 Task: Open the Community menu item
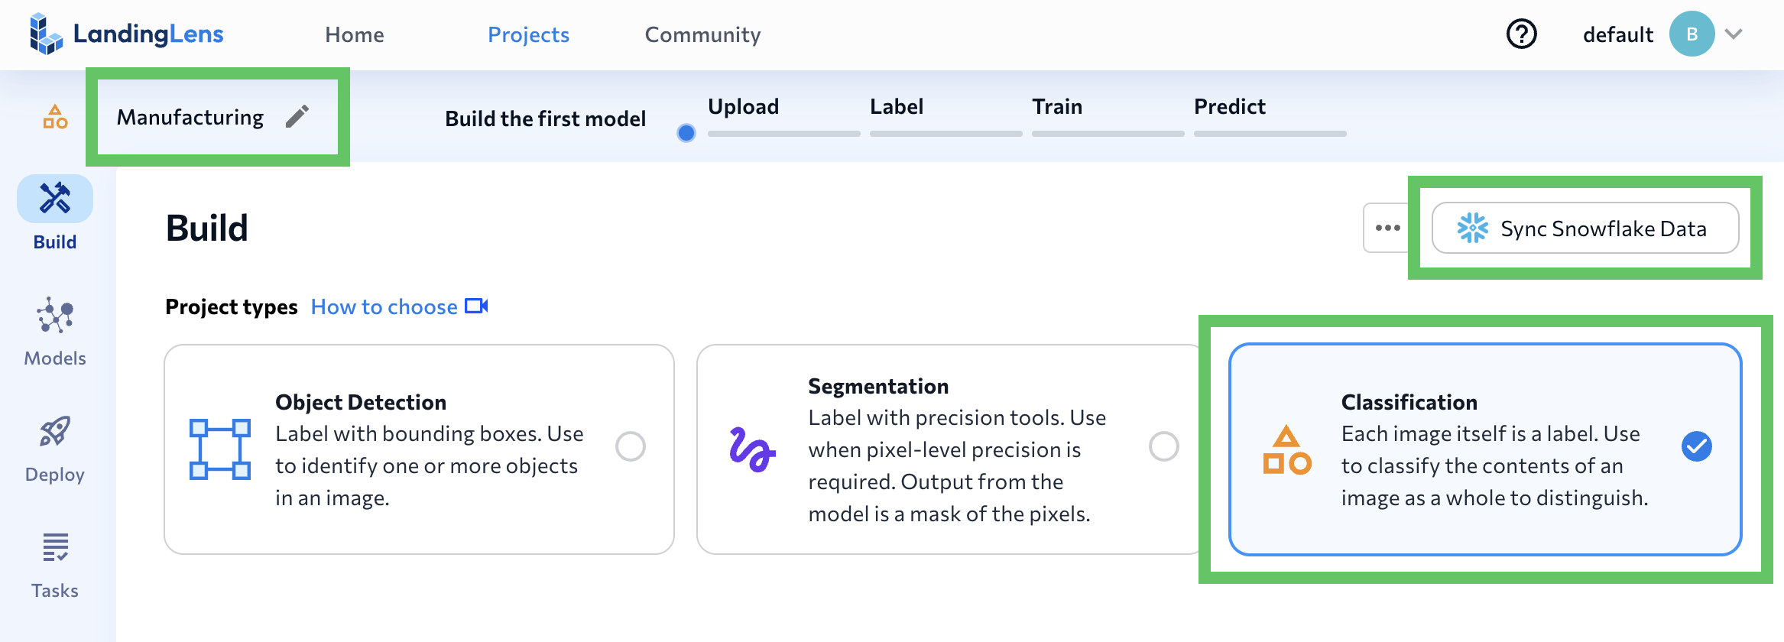tap(702, 34)
